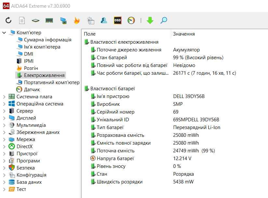Click the green download arrow icon
This screenshot has width=268, height=198.
click(150, 20)
